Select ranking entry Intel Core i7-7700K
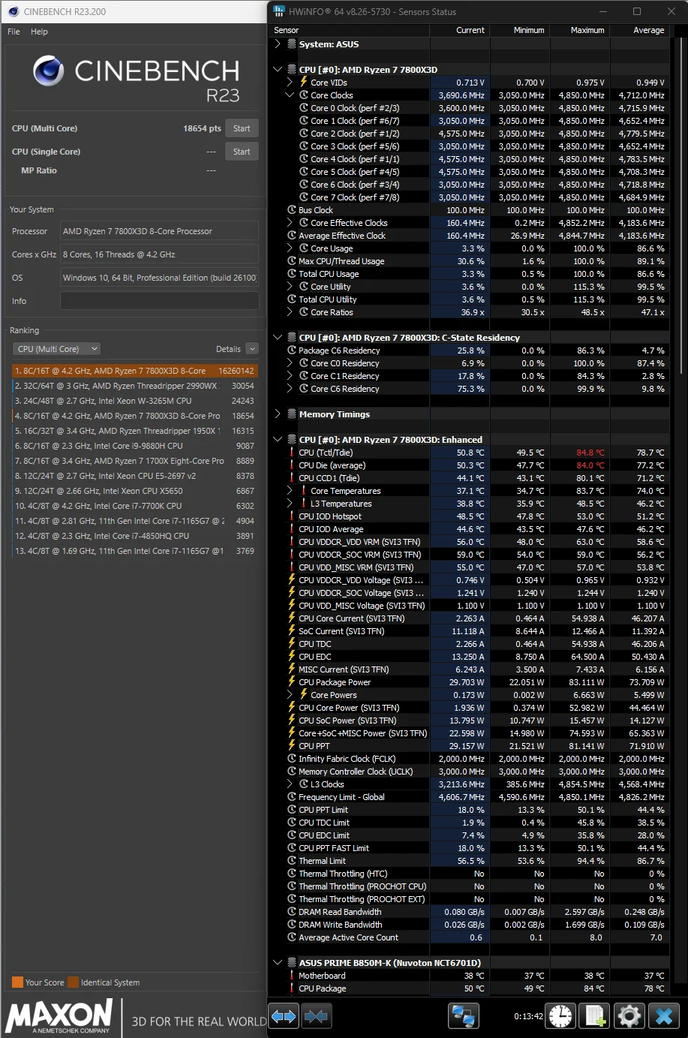The width and height of the screenshot is (688, 1038). pyautogui.click(x=134, y=506)
